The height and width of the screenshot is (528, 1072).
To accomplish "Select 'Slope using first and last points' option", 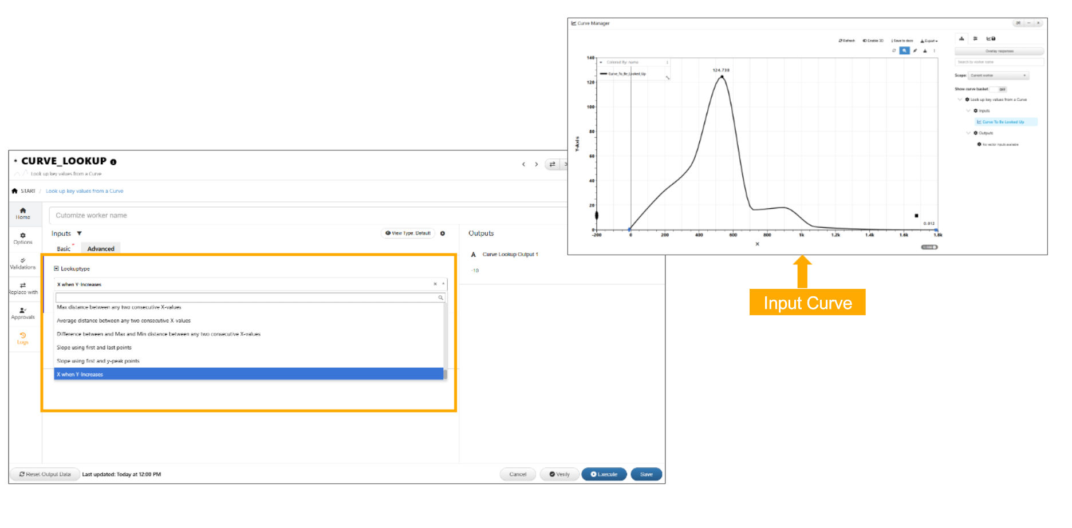I will click(94, 348).
